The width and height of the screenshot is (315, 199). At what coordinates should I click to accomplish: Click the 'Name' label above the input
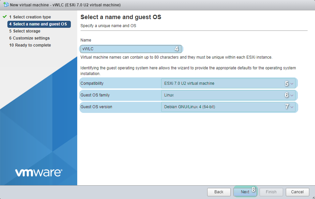(86, 40)
